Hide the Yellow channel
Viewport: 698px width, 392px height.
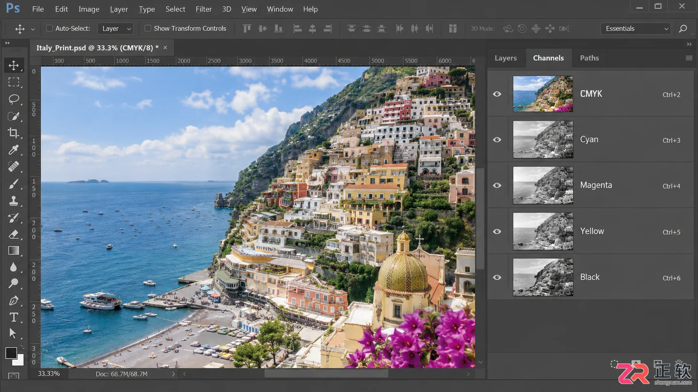coord(497,231)
